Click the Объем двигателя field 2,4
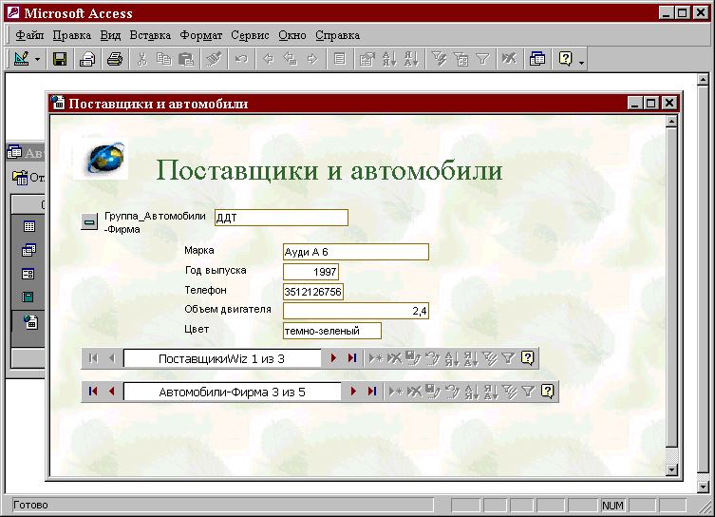The width and height of the screenshot is (715, 517). tap(356, 311)
